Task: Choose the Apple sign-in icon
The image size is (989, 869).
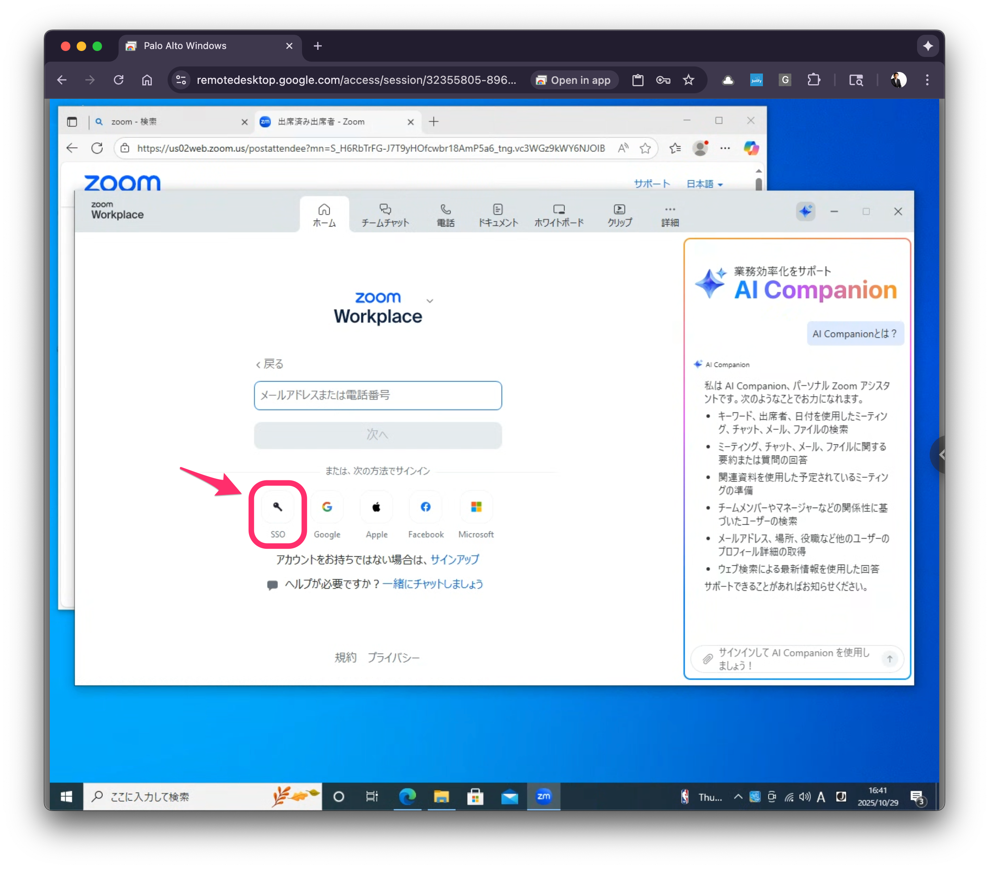Action: (x=376, y=507)
